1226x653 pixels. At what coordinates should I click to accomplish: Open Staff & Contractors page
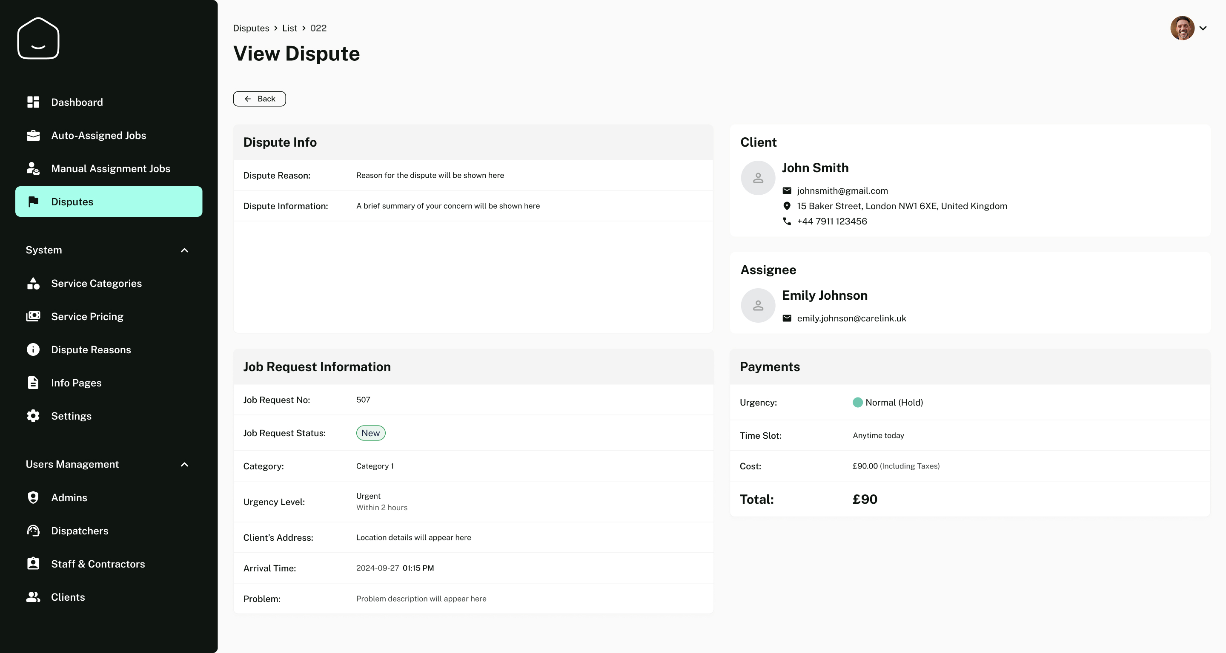[97, 564]
